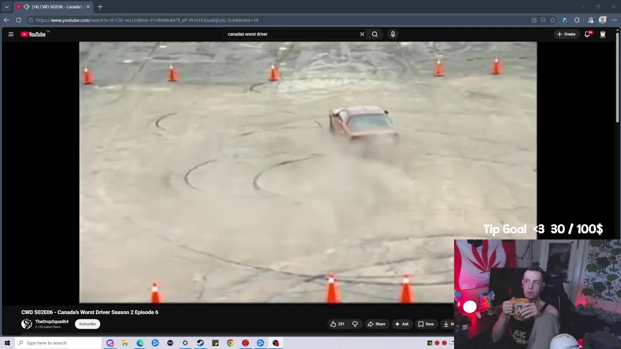Open Settings gear on the taskbar
Screen dimensions: 621x349
pos(185,343)
